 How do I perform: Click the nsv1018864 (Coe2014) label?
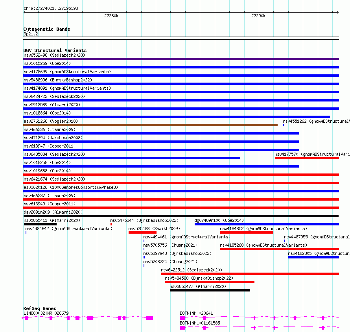tap(47, 113)
